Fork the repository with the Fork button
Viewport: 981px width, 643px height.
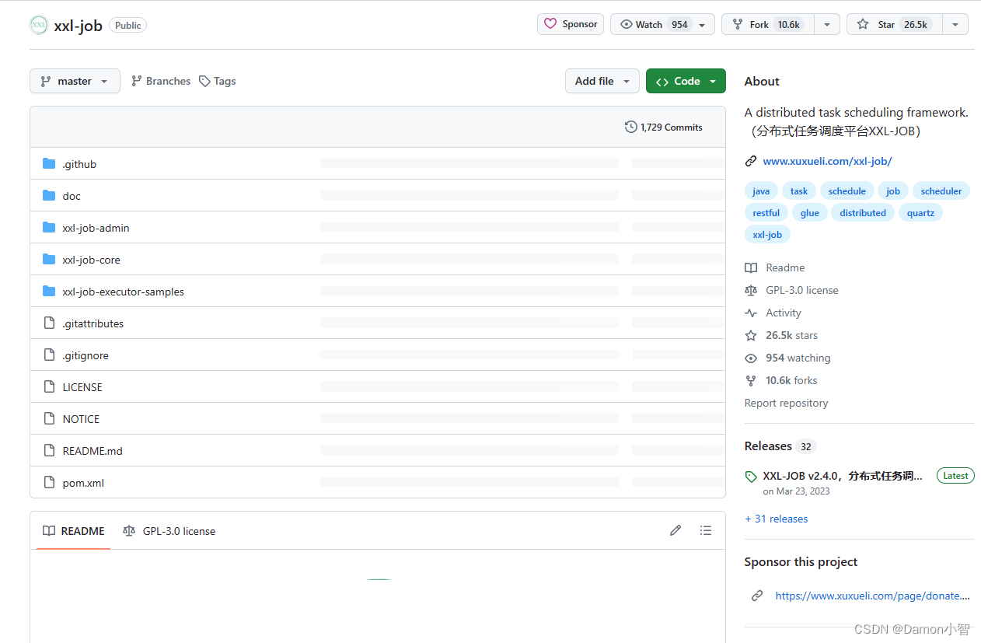768,24
